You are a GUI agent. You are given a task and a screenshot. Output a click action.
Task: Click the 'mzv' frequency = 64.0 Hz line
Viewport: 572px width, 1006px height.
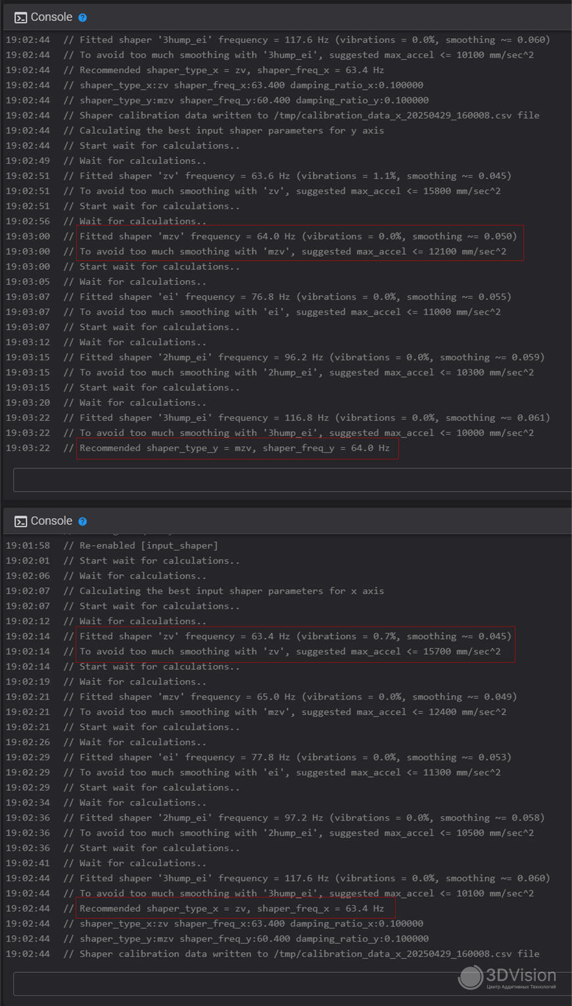point(298,236)
